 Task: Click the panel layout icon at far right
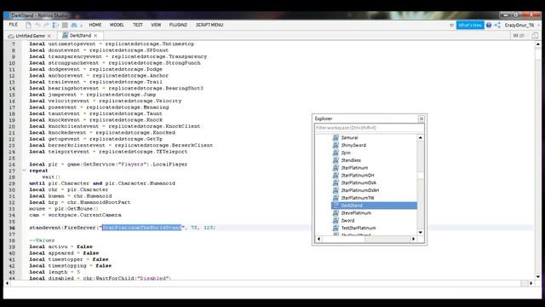[x=535, y=36]
